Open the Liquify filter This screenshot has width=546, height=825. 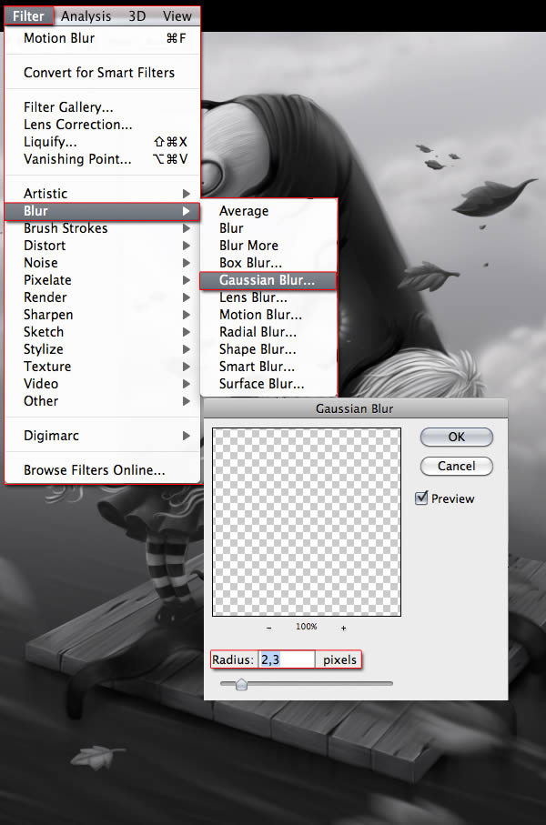102,142
